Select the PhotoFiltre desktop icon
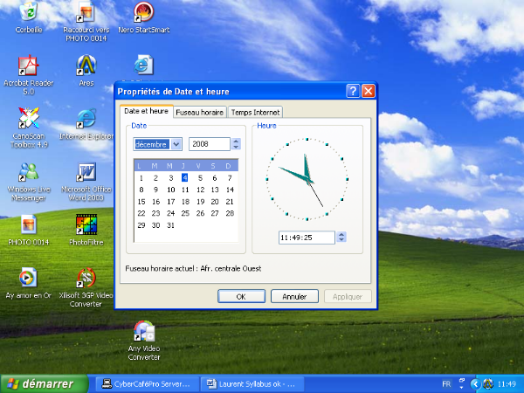This screenshot has width=524, height=393. click(x=86, y=225)
